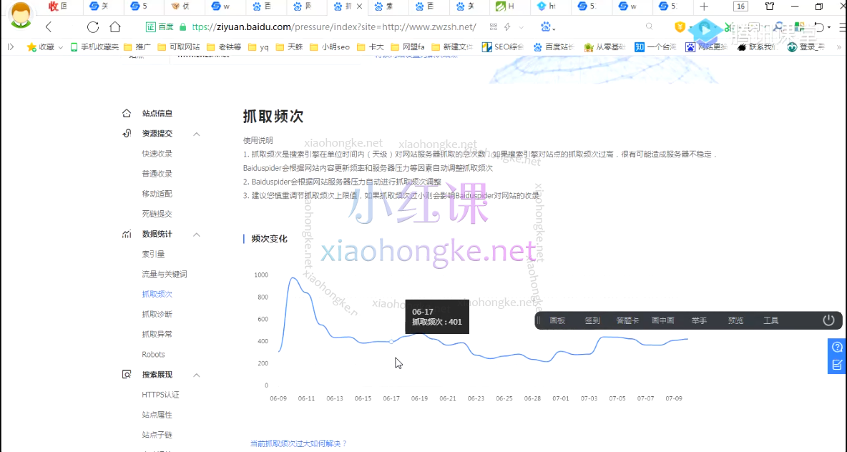Viewport: 847px width, 452px height.
Task: Open the Robots page from sidebar
Action: tap(153, 354)
